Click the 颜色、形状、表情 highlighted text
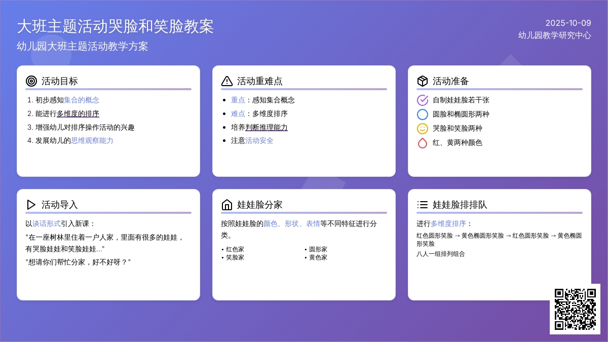This screenshot has height=342, width=608. 291,223
